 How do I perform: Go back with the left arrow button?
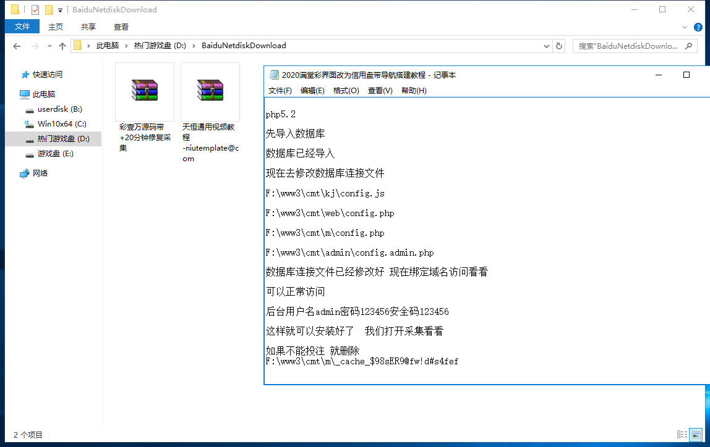pyautogui.click(x=17, y=46)
